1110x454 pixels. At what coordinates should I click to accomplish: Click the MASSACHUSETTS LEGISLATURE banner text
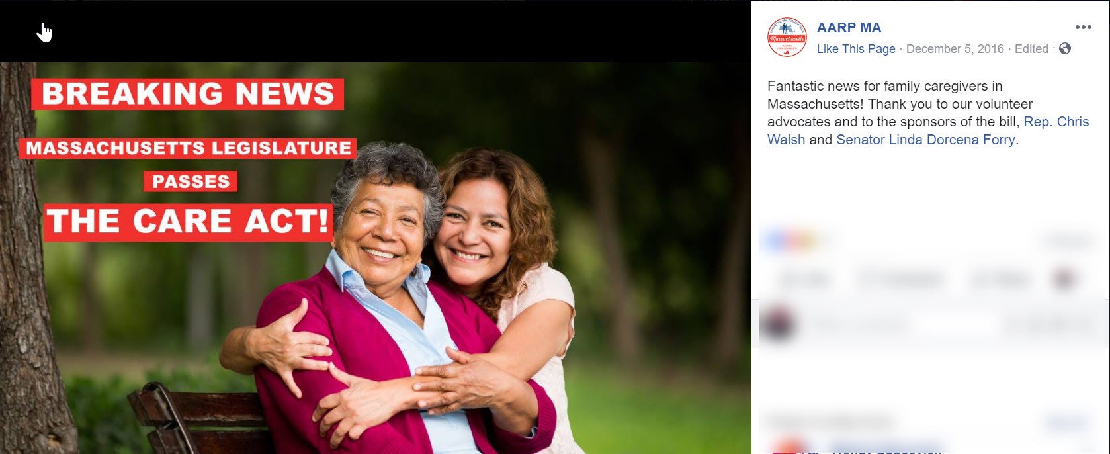pyautogui.click(x=189, y=148)
